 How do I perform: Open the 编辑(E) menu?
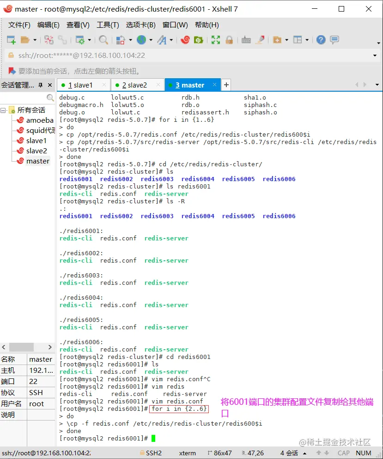click(49, 25)
